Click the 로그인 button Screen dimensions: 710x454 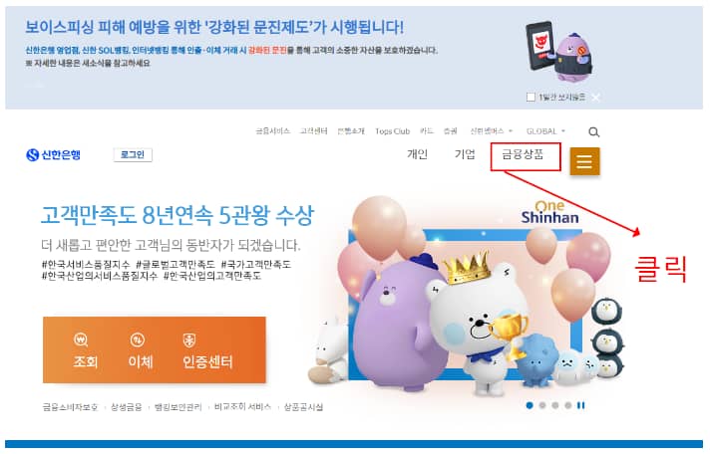133,154
